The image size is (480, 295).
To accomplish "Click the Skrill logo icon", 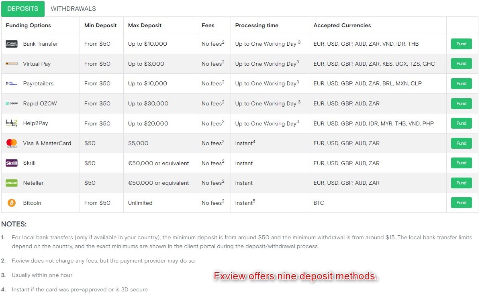I will (x=12, y=163).
